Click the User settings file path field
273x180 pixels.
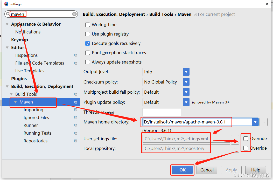(186, 139)
